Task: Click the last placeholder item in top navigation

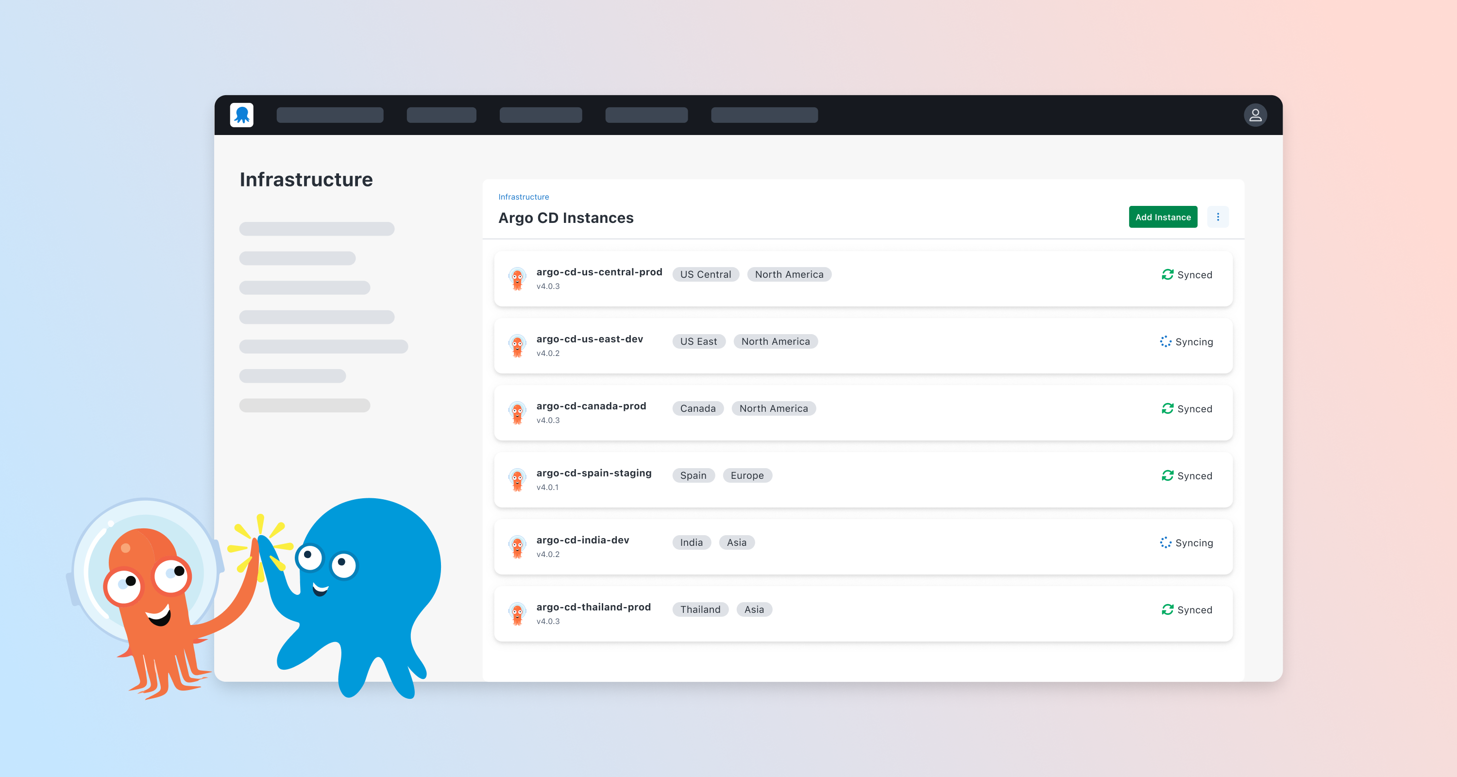Action: 763,115
